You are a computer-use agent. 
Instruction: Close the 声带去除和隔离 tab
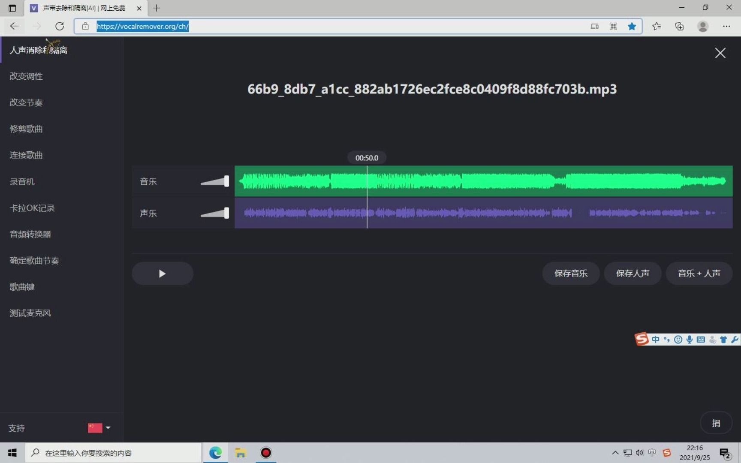[139, 8]
